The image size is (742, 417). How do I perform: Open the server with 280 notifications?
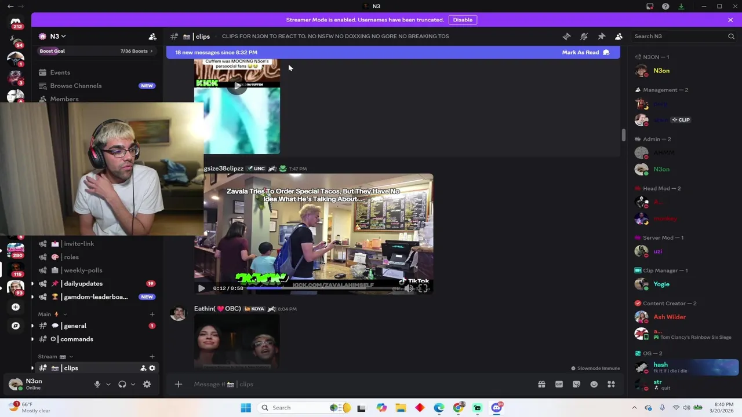16,250
